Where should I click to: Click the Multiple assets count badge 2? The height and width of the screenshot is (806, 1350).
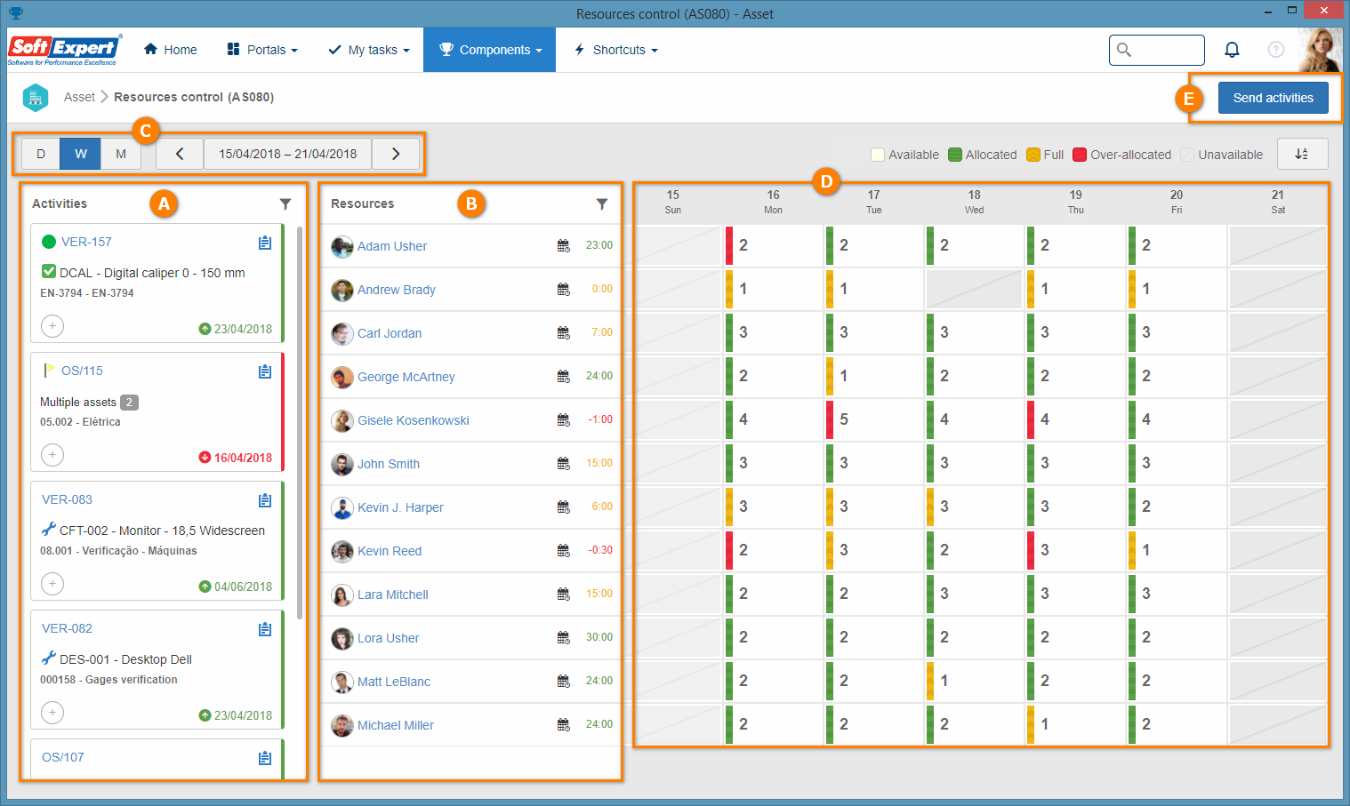pyautogui.click(x=129, y=402)
